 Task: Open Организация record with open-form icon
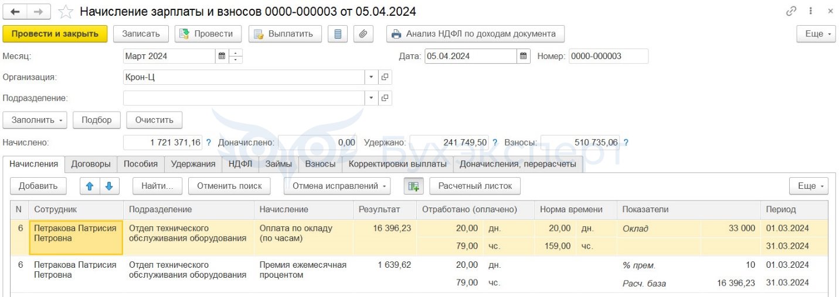[x=385, y=77]
